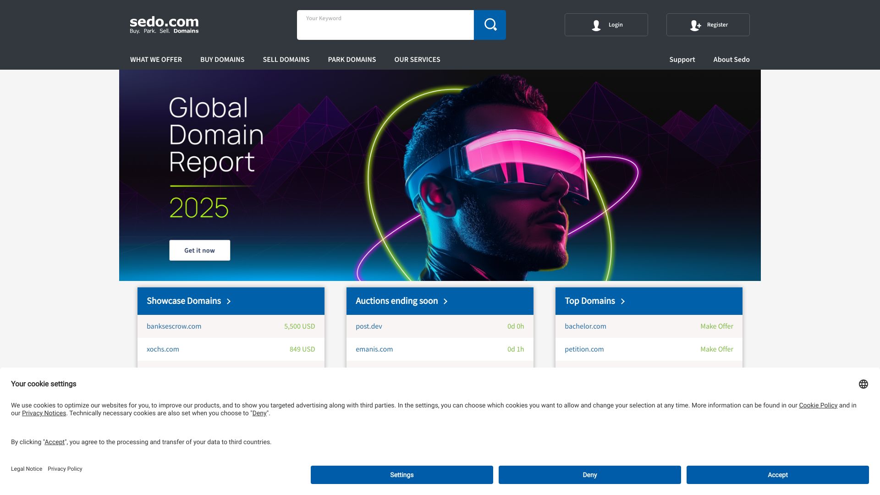
Task: Open the Cookie Policy link
Action: point(818,405)
